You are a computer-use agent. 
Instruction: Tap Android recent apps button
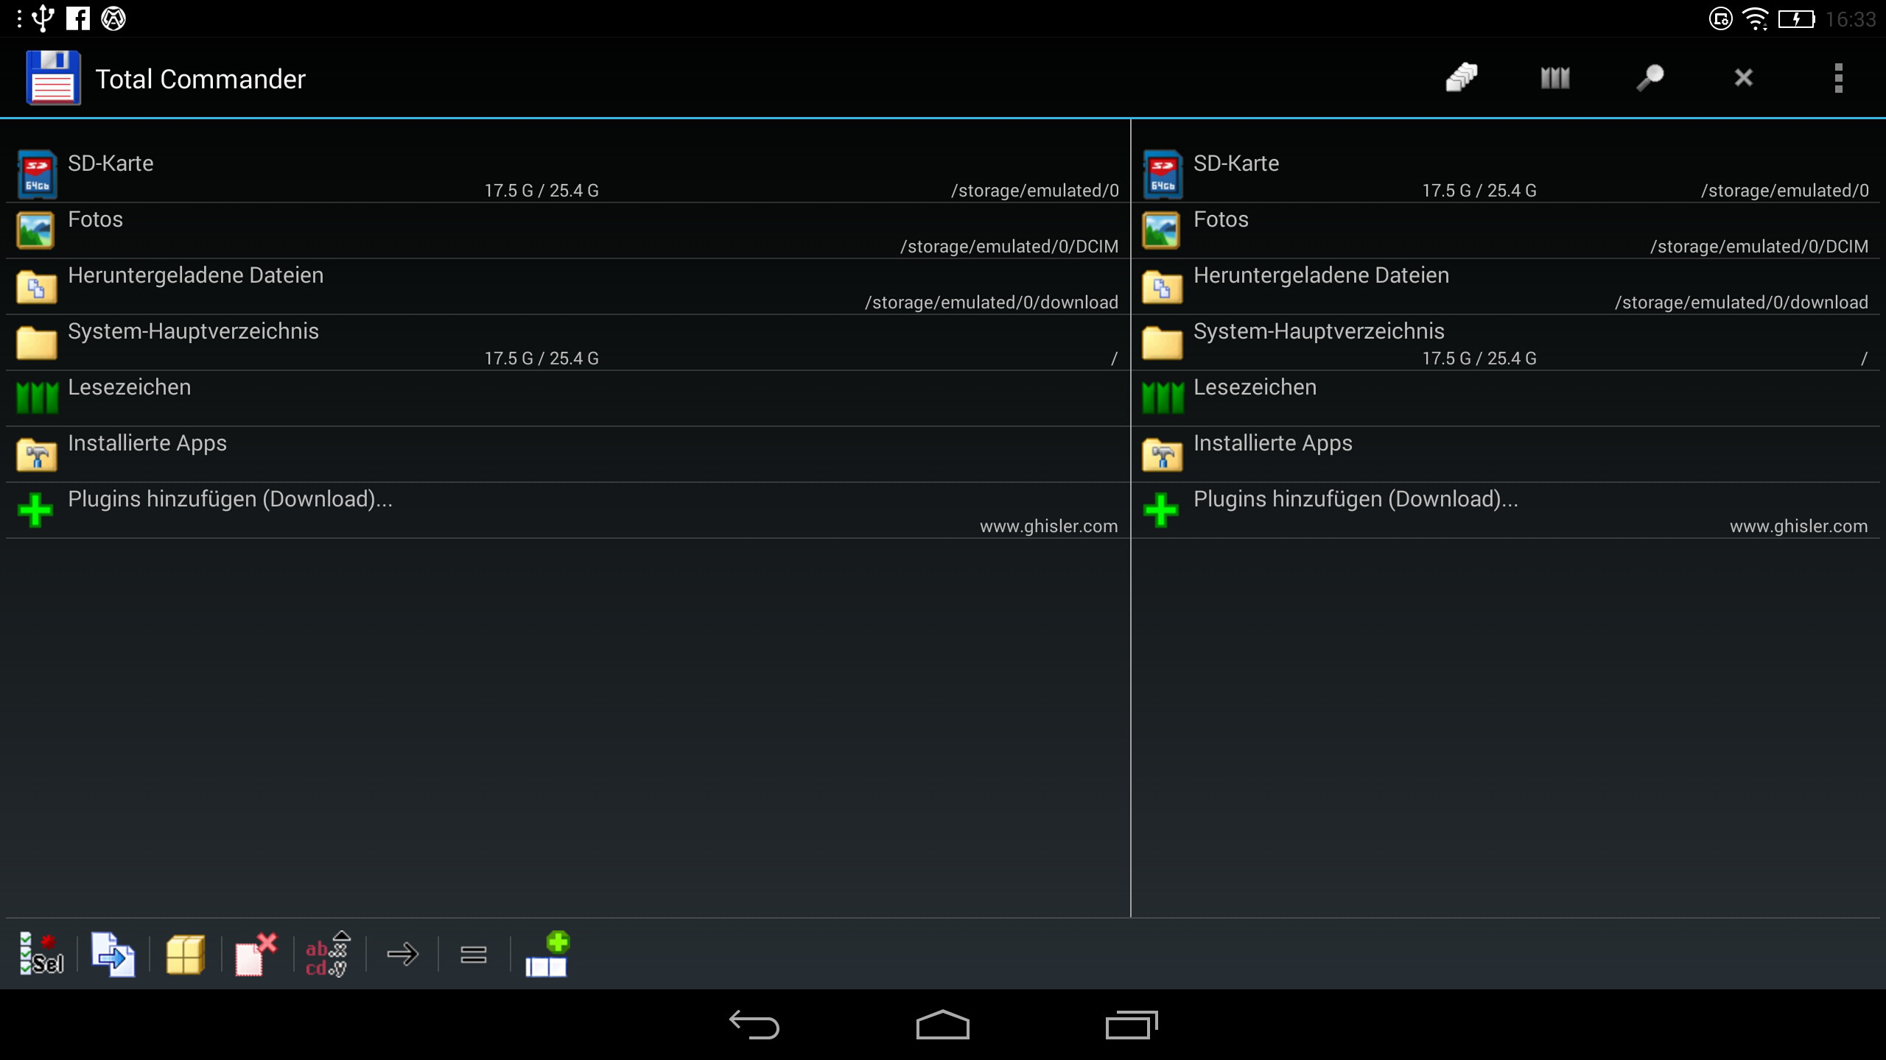1132,1024
